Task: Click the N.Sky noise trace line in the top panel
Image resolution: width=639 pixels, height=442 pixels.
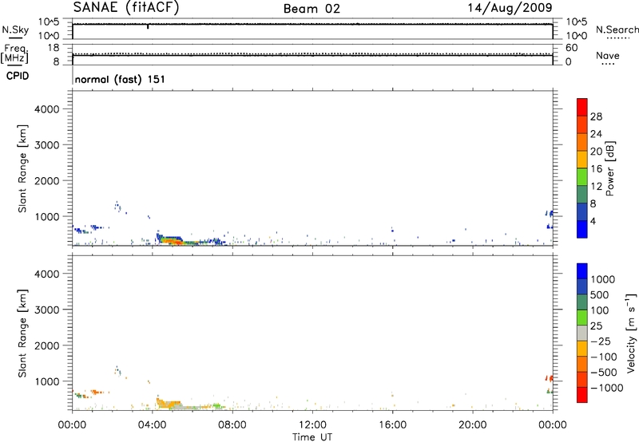Action: [x=312, y=25]
